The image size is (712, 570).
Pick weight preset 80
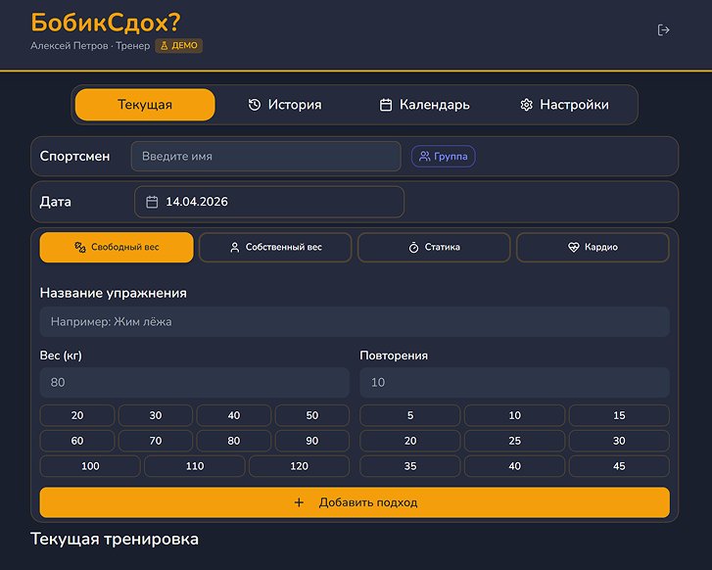point(234,441)
